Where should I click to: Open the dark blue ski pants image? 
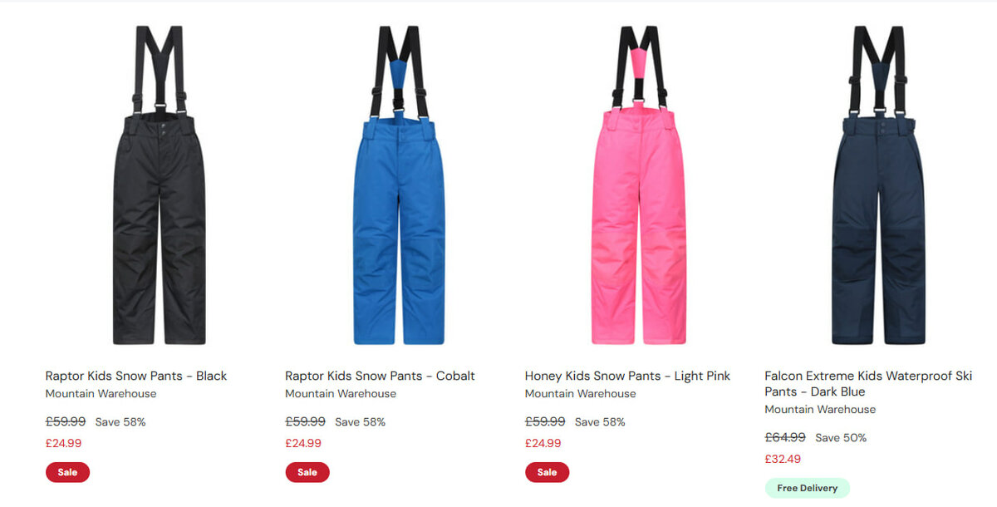click(x=878, y=185)
